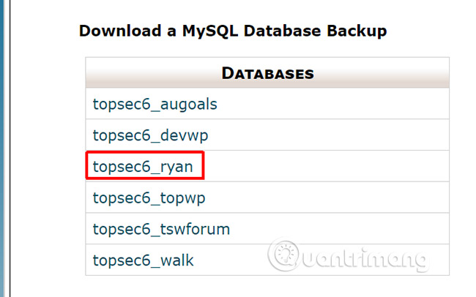Click the word Backup in the page heading

(x=357, y=31)
